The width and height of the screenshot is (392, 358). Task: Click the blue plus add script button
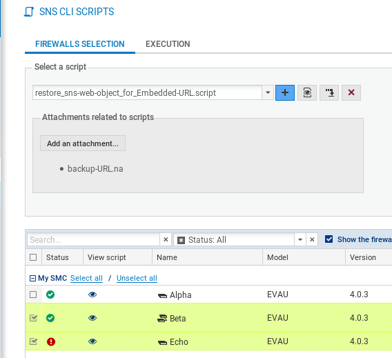pyautogui.click(x=285, y=92)
